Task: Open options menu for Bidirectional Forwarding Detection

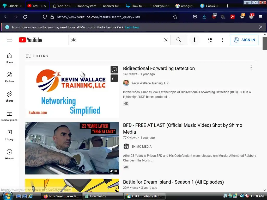Action: coord(251,67)
